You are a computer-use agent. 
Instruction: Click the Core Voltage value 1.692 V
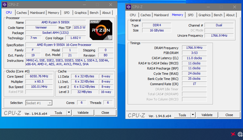pos(75,38)
